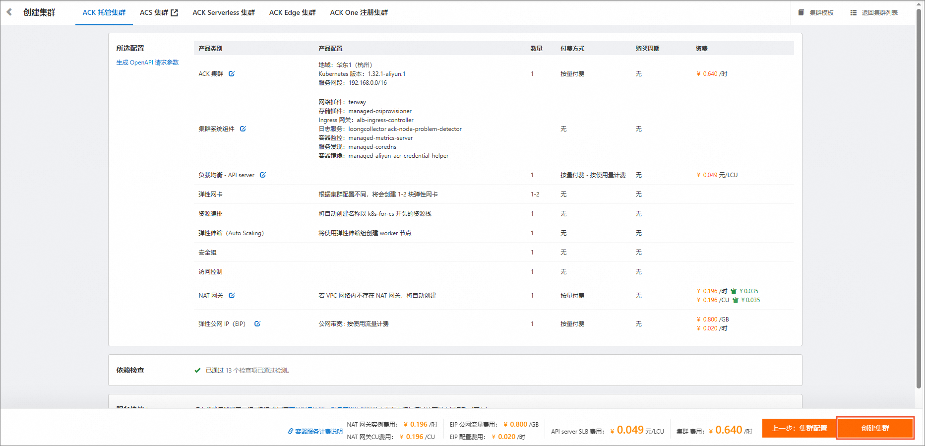This screenshot has height=446, width=925.
Task: Open the ACS 集群 tab
Action: [x=159, y=12]
